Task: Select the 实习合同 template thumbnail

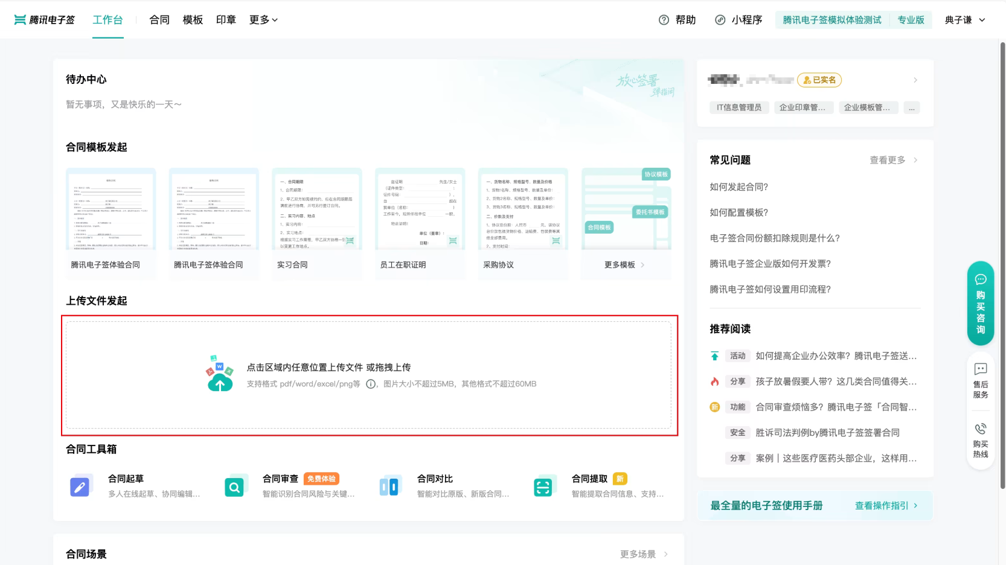Action: tap(317, 210)
